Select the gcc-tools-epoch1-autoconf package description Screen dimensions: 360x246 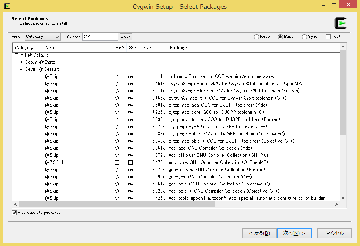click(247, 198)
